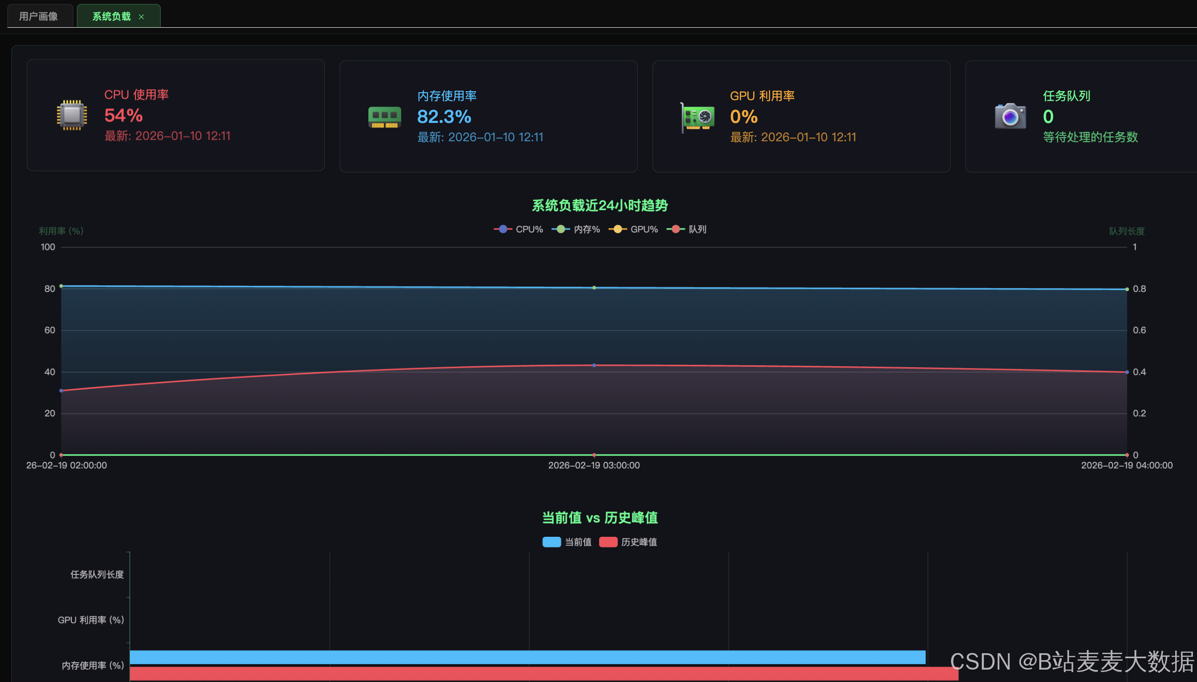Click red 内存使用率 historical peak bar
This screenshot has height=682, width=1197.
[543, 674]
